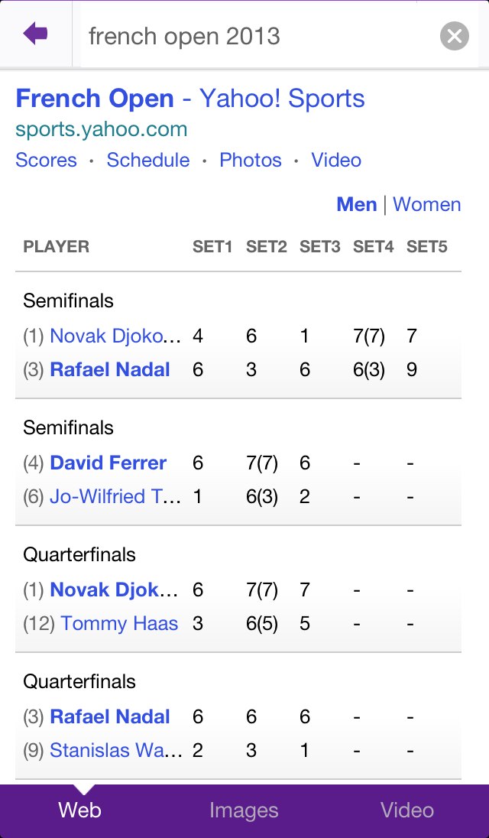Select the Web tab
The width and height of the screenshot is (489, 838).
[80, 810]
